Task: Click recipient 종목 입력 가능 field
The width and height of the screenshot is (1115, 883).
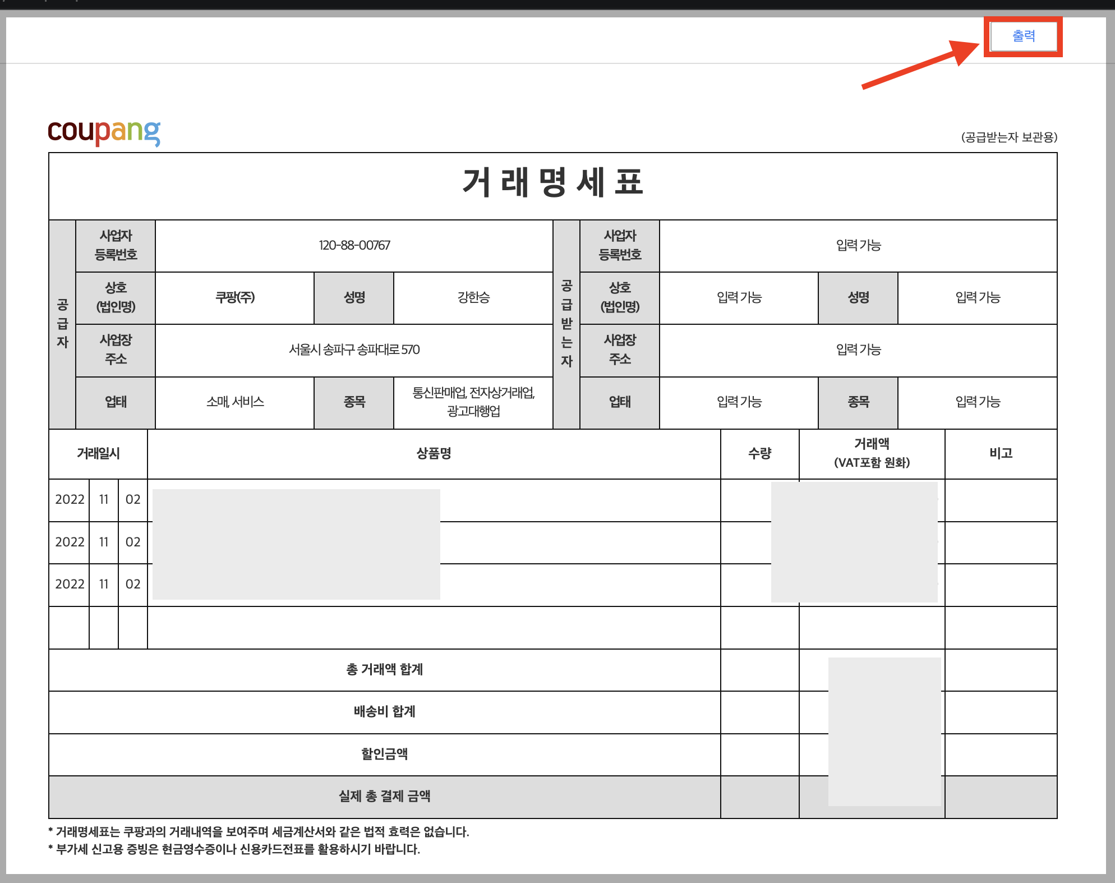Action: [x=977, y=402]
